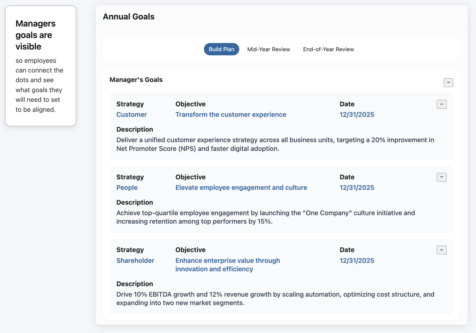Open the Customer strategy link
Viewport: 476px width, 333px height.
132,115
